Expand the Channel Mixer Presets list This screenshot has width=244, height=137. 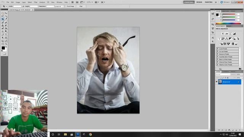tap(218, 62)
